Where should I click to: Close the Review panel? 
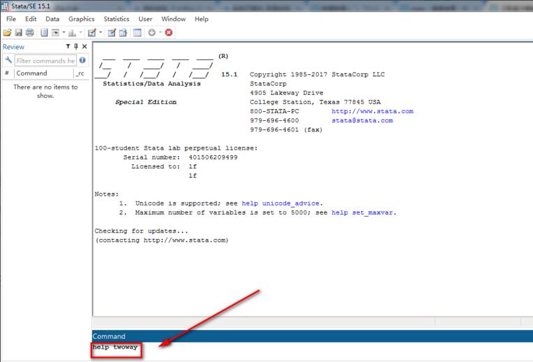pyautogui.click(x=84, y=46)
